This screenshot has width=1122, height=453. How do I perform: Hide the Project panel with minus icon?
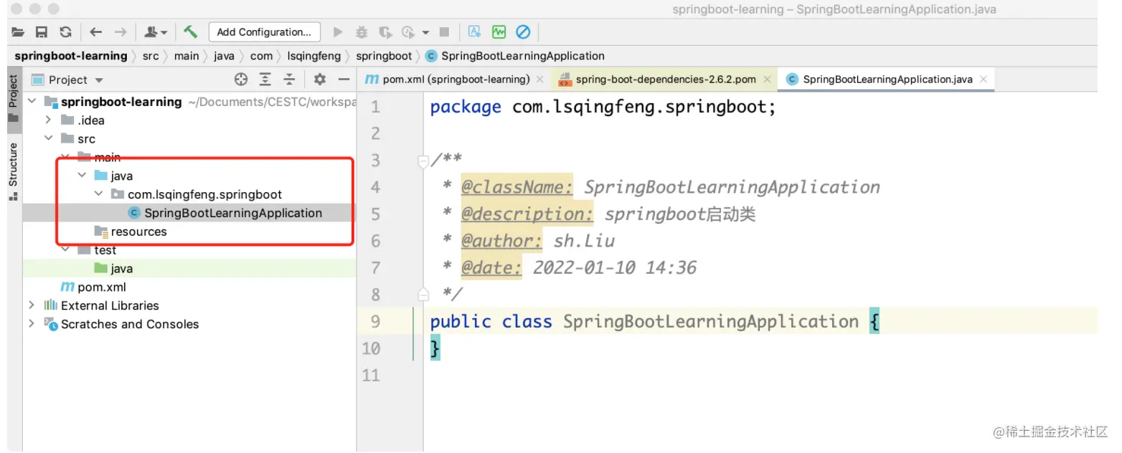tap(344, 80)
